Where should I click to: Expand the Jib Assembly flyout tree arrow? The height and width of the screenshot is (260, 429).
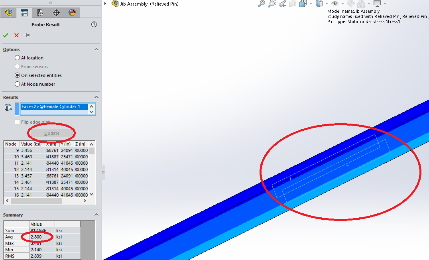tap(105, 4)
